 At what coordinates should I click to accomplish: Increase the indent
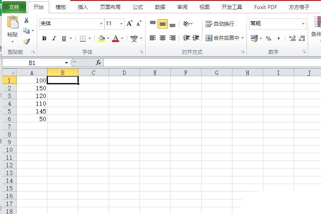pos(196,38)
